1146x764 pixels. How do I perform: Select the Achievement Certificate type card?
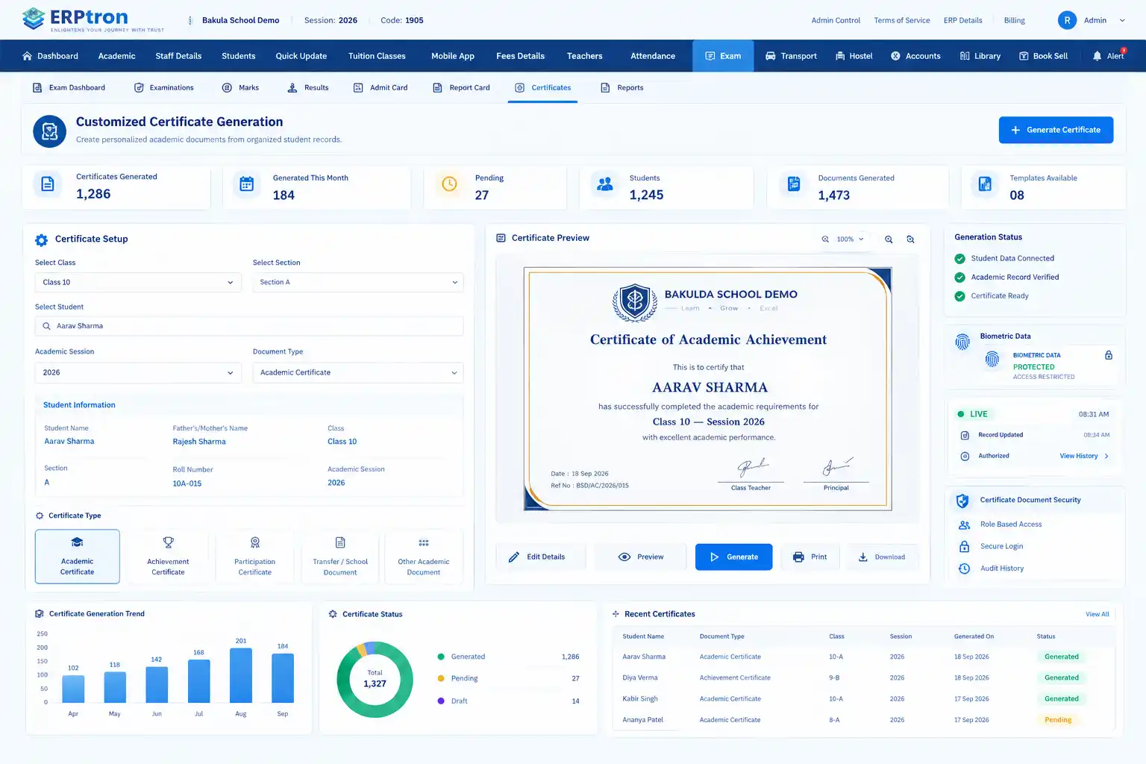pyautogui.click(x=168, y=557)
